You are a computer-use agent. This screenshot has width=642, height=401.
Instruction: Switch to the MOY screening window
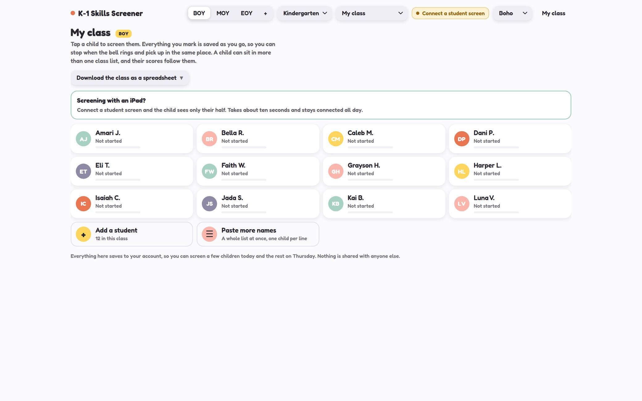click(223, 13)
